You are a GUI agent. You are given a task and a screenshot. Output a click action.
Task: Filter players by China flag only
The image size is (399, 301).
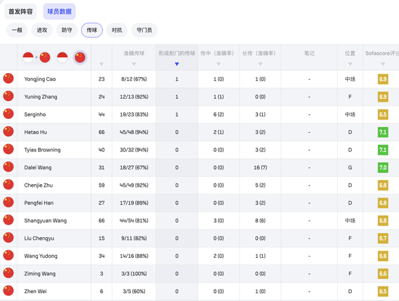pyautogui.click(x=80, y=57)
